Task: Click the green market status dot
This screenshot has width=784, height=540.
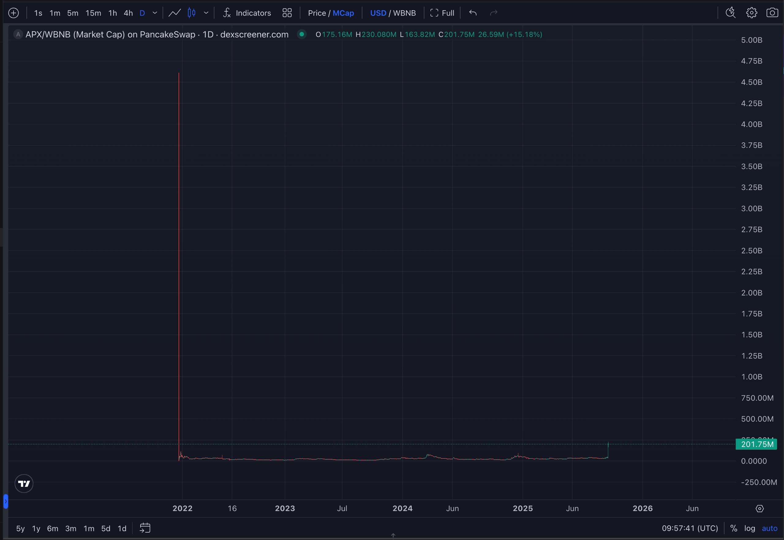Action: point(301,34)
